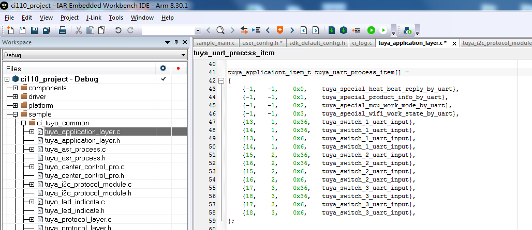Open a file using toolbar icon
The image size is (532, 230).
tap(22, 30)
